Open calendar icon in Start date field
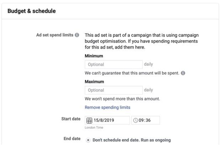 [x=89, y=120]
